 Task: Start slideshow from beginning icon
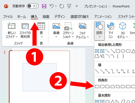tap(69, 6)
